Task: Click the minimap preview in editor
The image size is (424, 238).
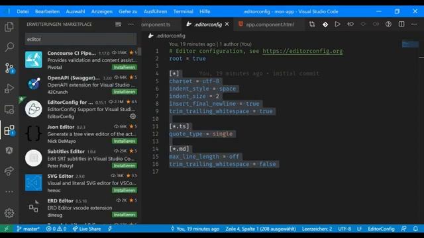Action: click(410, 44)
